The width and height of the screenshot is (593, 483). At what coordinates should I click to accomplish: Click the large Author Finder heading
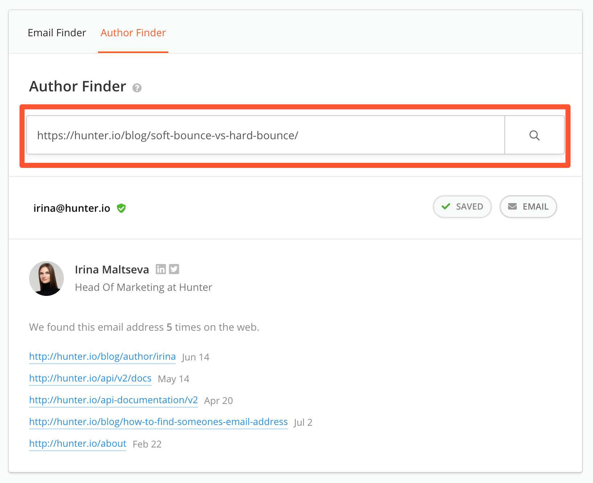point(78,86)
